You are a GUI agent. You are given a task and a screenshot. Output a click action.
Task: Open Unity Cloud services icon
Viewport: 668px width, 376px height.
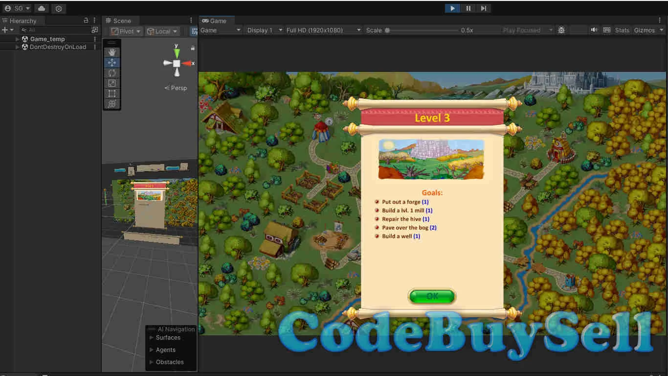click(42, 8)
